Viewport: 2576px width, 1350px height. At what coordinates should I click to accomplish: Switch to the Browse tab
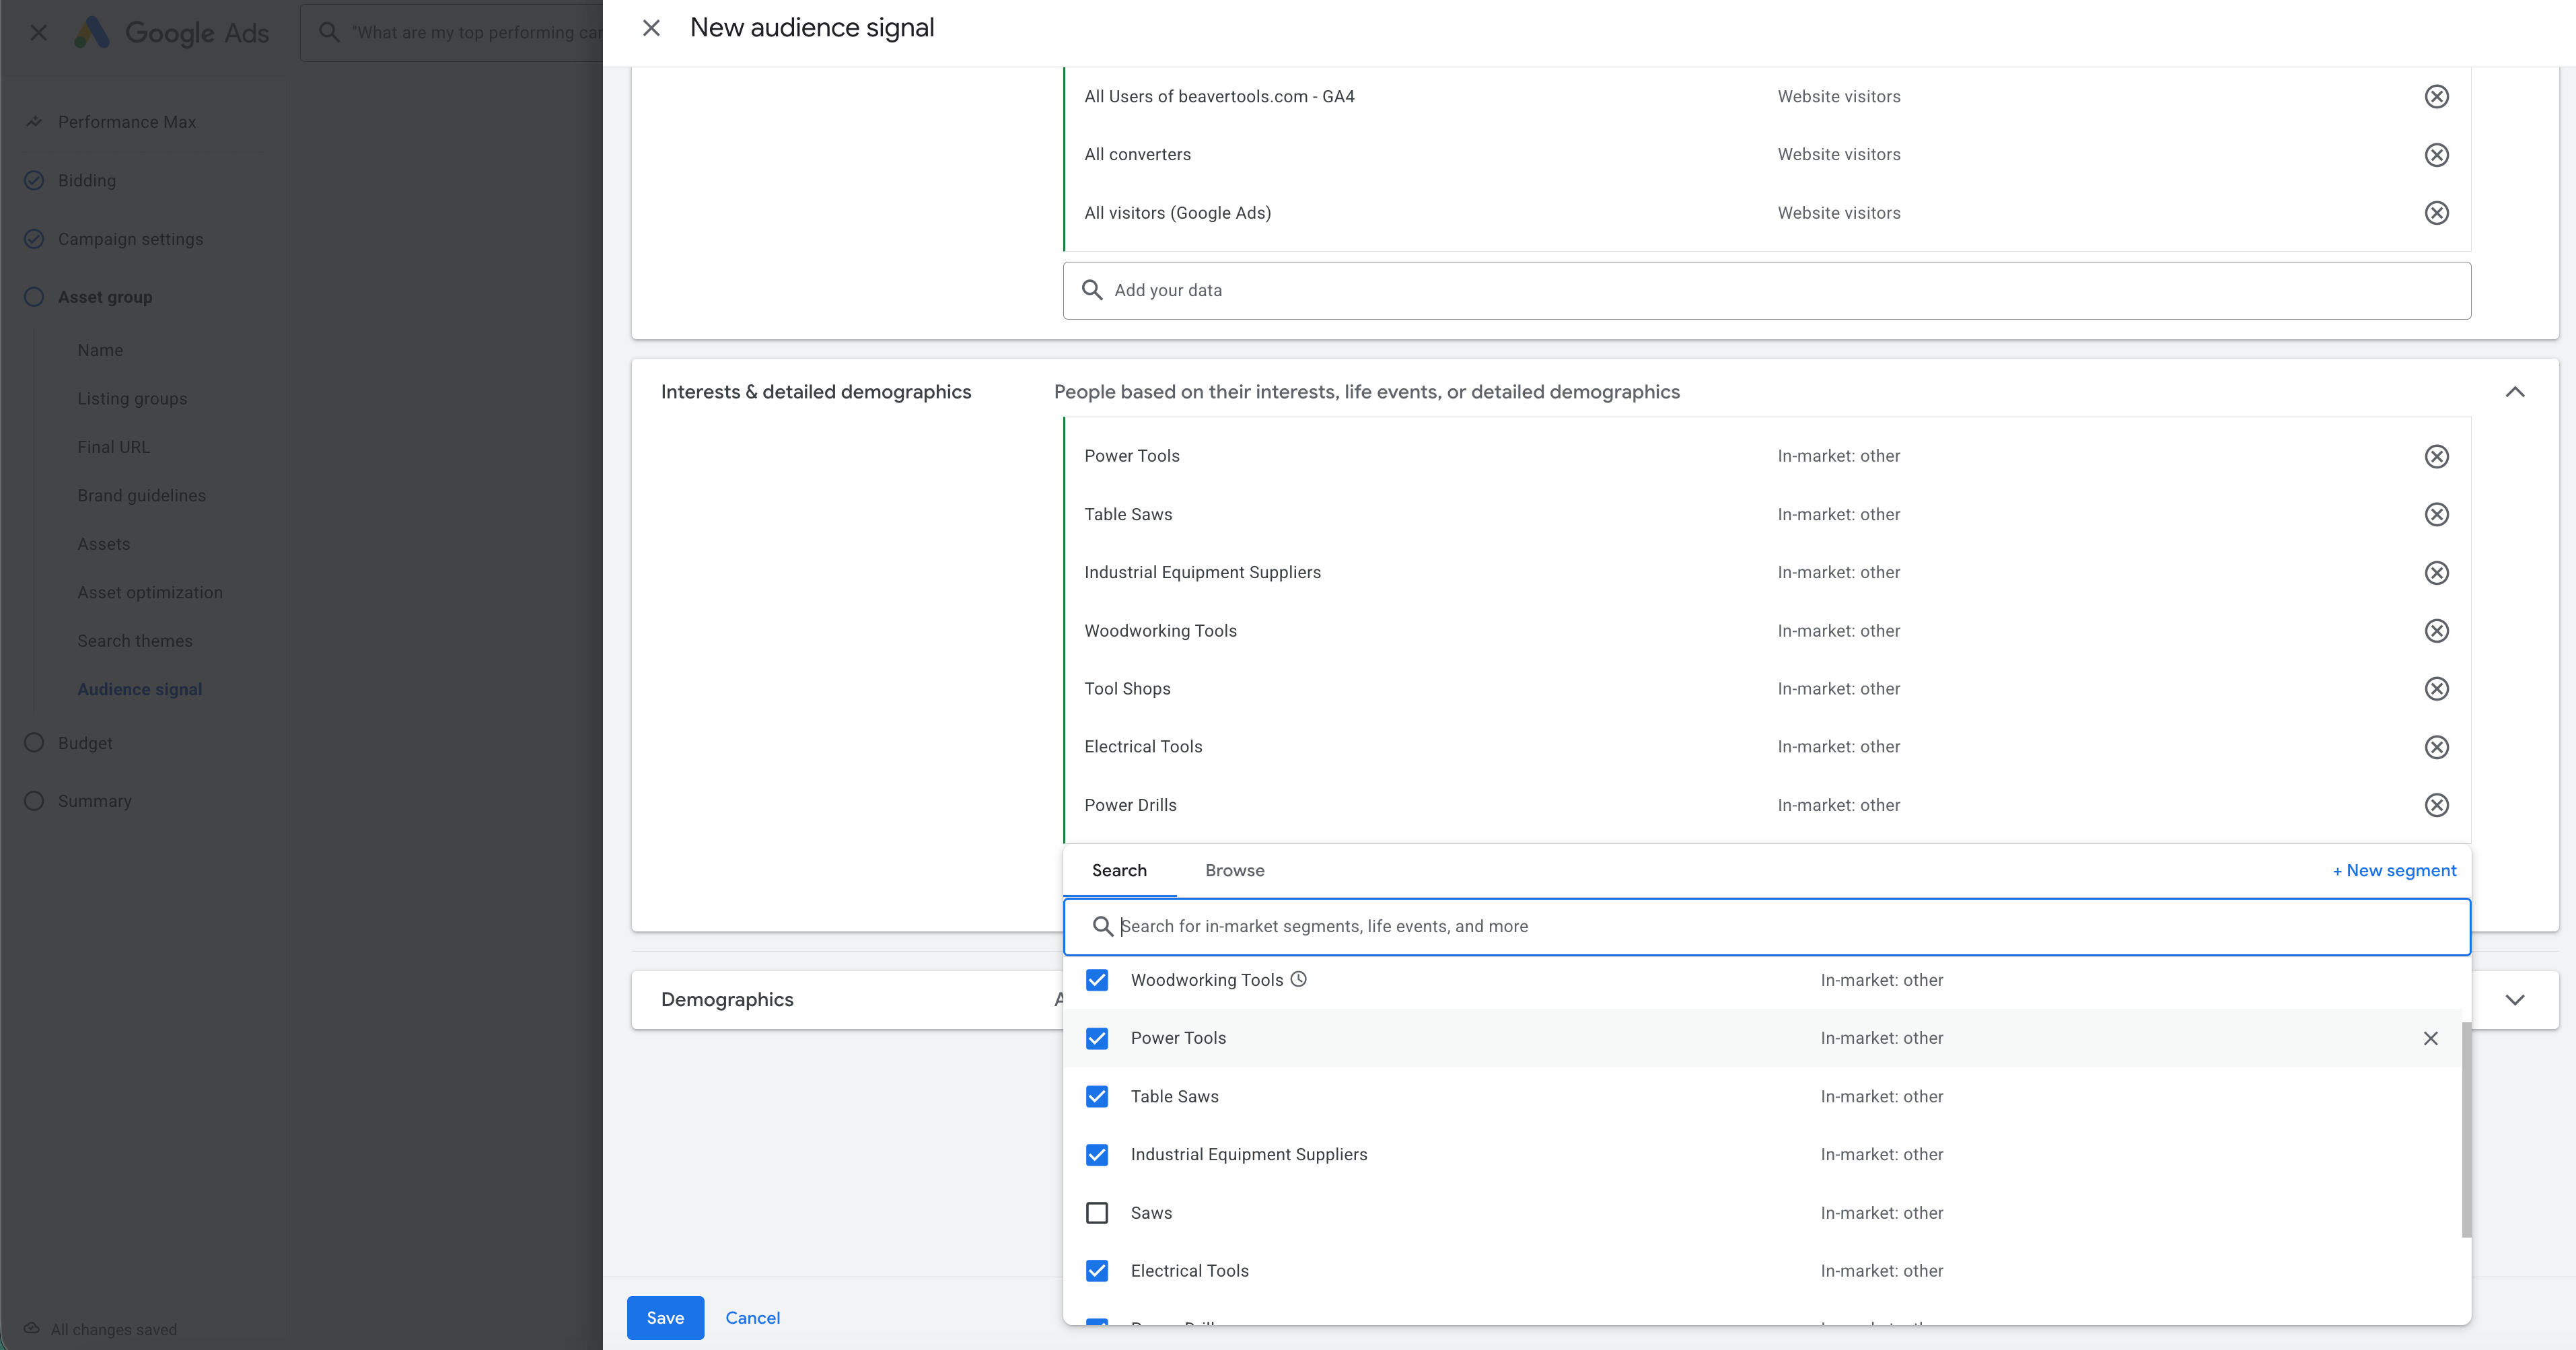(x=1234, y=870)
